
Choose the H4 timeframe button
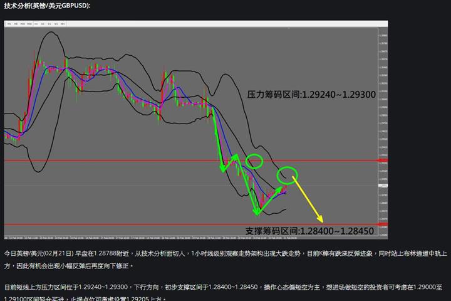(x=43, y=24)
